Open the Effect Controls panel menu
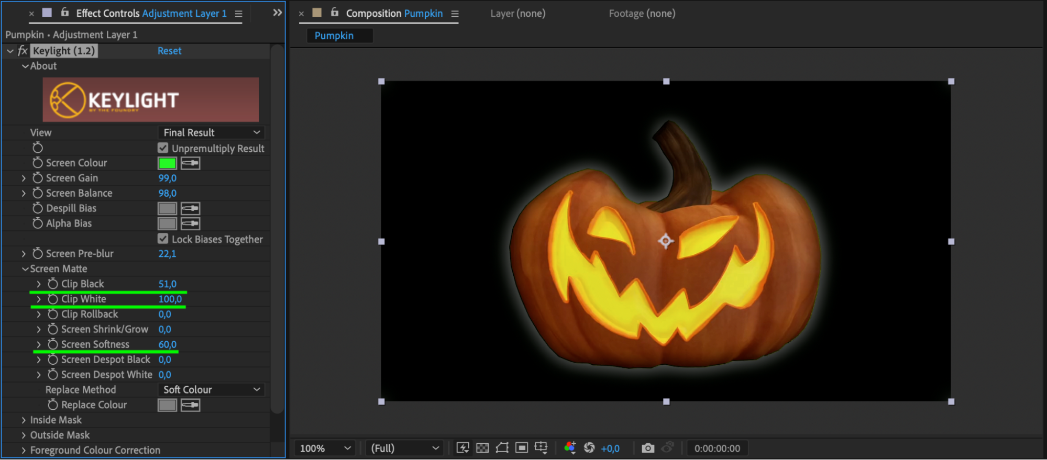 coord(238,14)
